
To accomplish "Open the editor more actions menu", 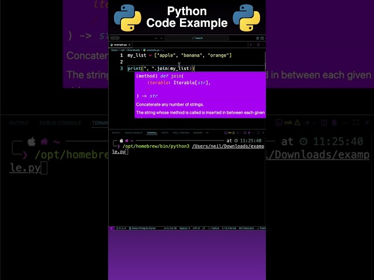I will tap(263, 45).
